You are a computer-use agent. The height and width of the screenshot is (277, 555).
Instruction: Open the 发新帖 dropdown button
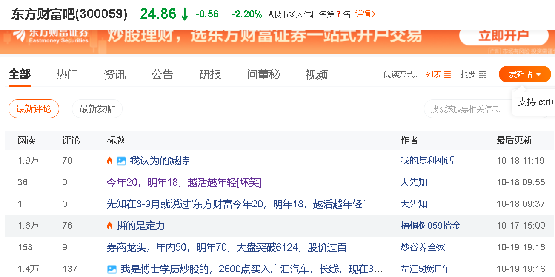pyautogui.click(x=525, y=74)
